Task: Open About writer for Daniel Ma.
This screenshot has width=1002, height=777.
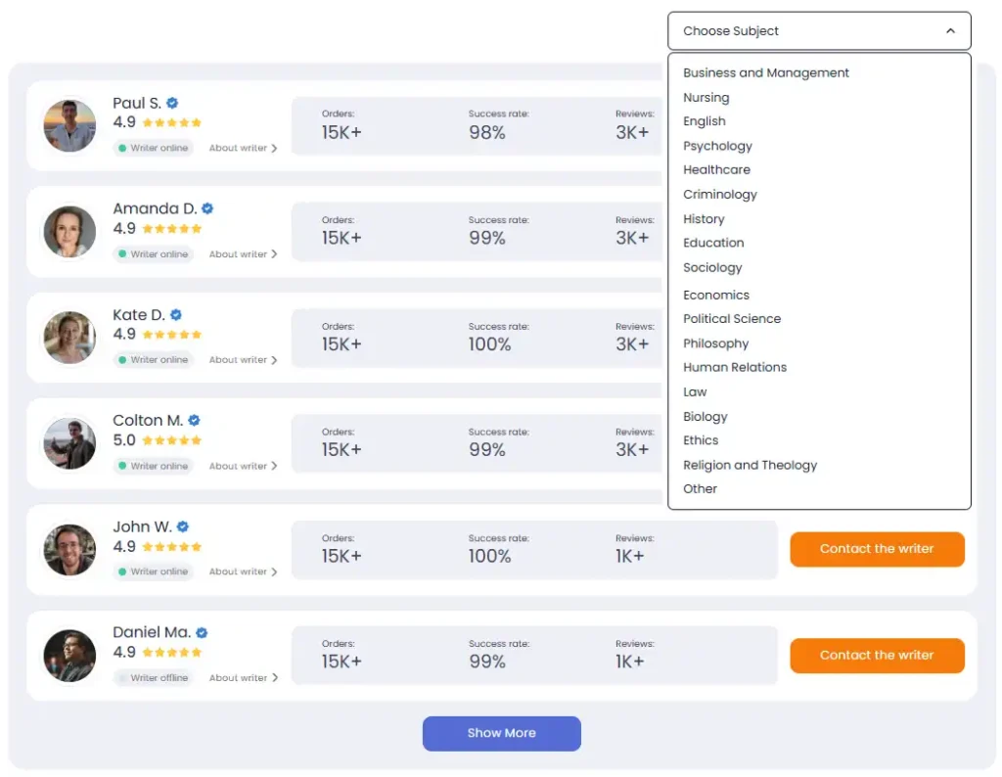Action: coord(243,678)
